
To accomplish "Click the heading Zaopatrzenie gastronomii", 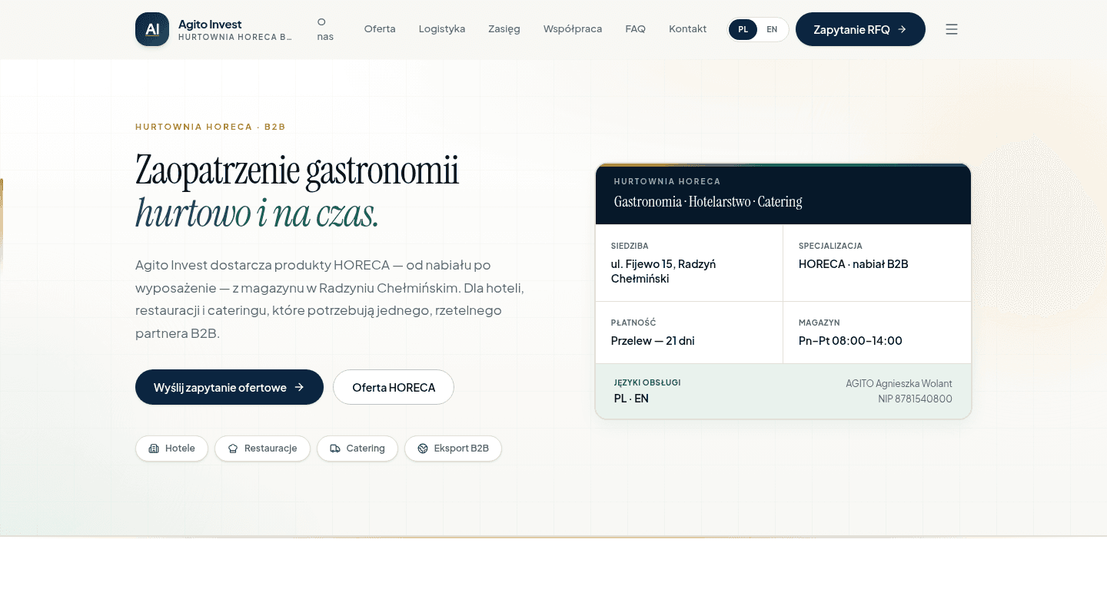I will point(297,170).
